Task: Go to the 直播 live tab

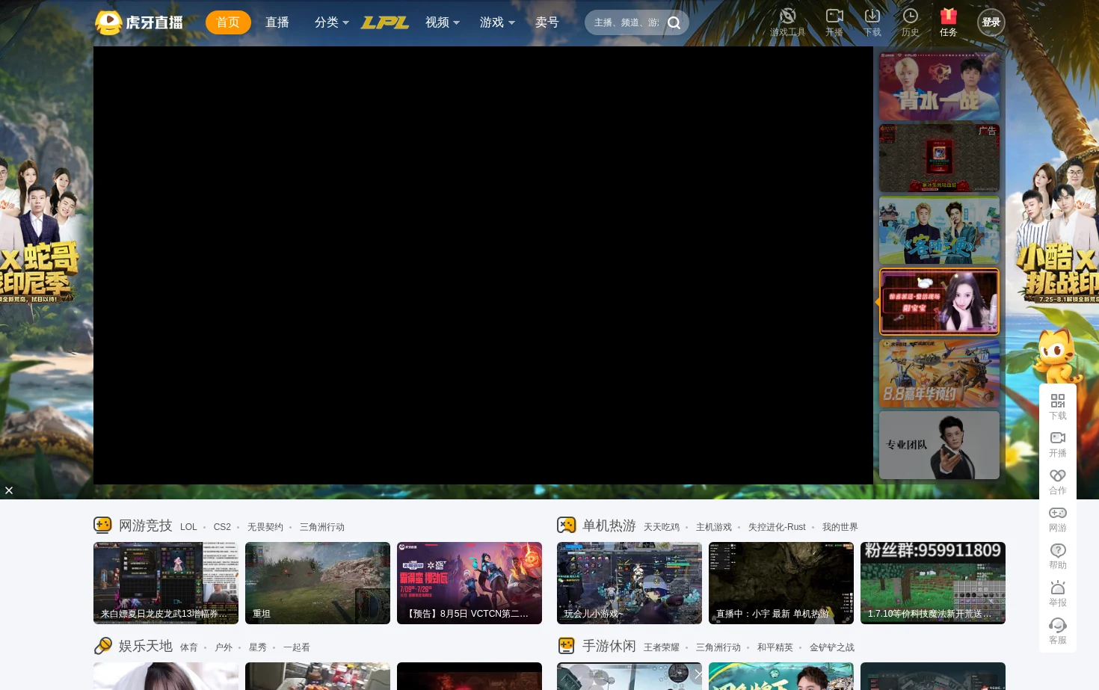Action: [x=277, y=22]
